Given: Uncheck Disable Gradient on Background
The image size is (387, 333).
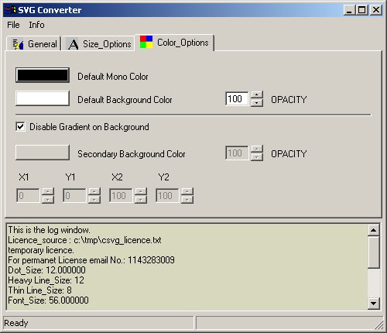Looking at the screenshot, I should coord(20,127).
